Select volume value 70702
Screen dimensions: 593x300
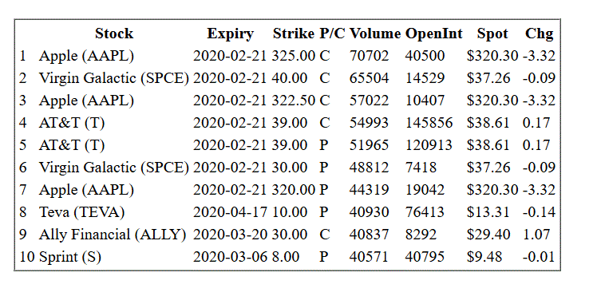click(369, 56)
